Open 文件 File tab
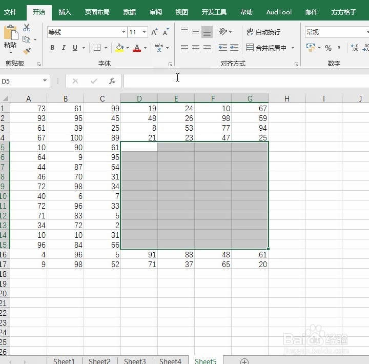369x364 pixels. tap(10, 12)
